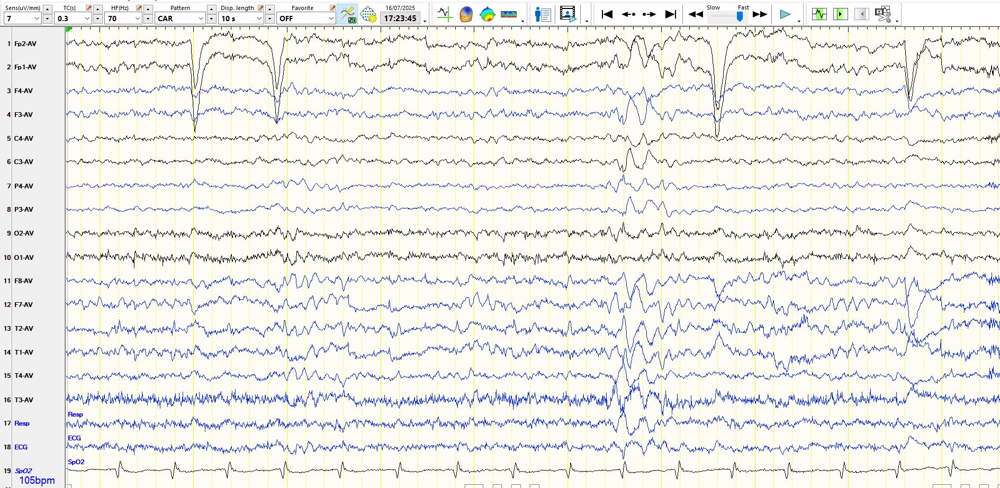Edit the HF(Hz) setting with pencil icon
Image resolution: width=1000 pixels, height=488 pixels.
tap(139, 8)
